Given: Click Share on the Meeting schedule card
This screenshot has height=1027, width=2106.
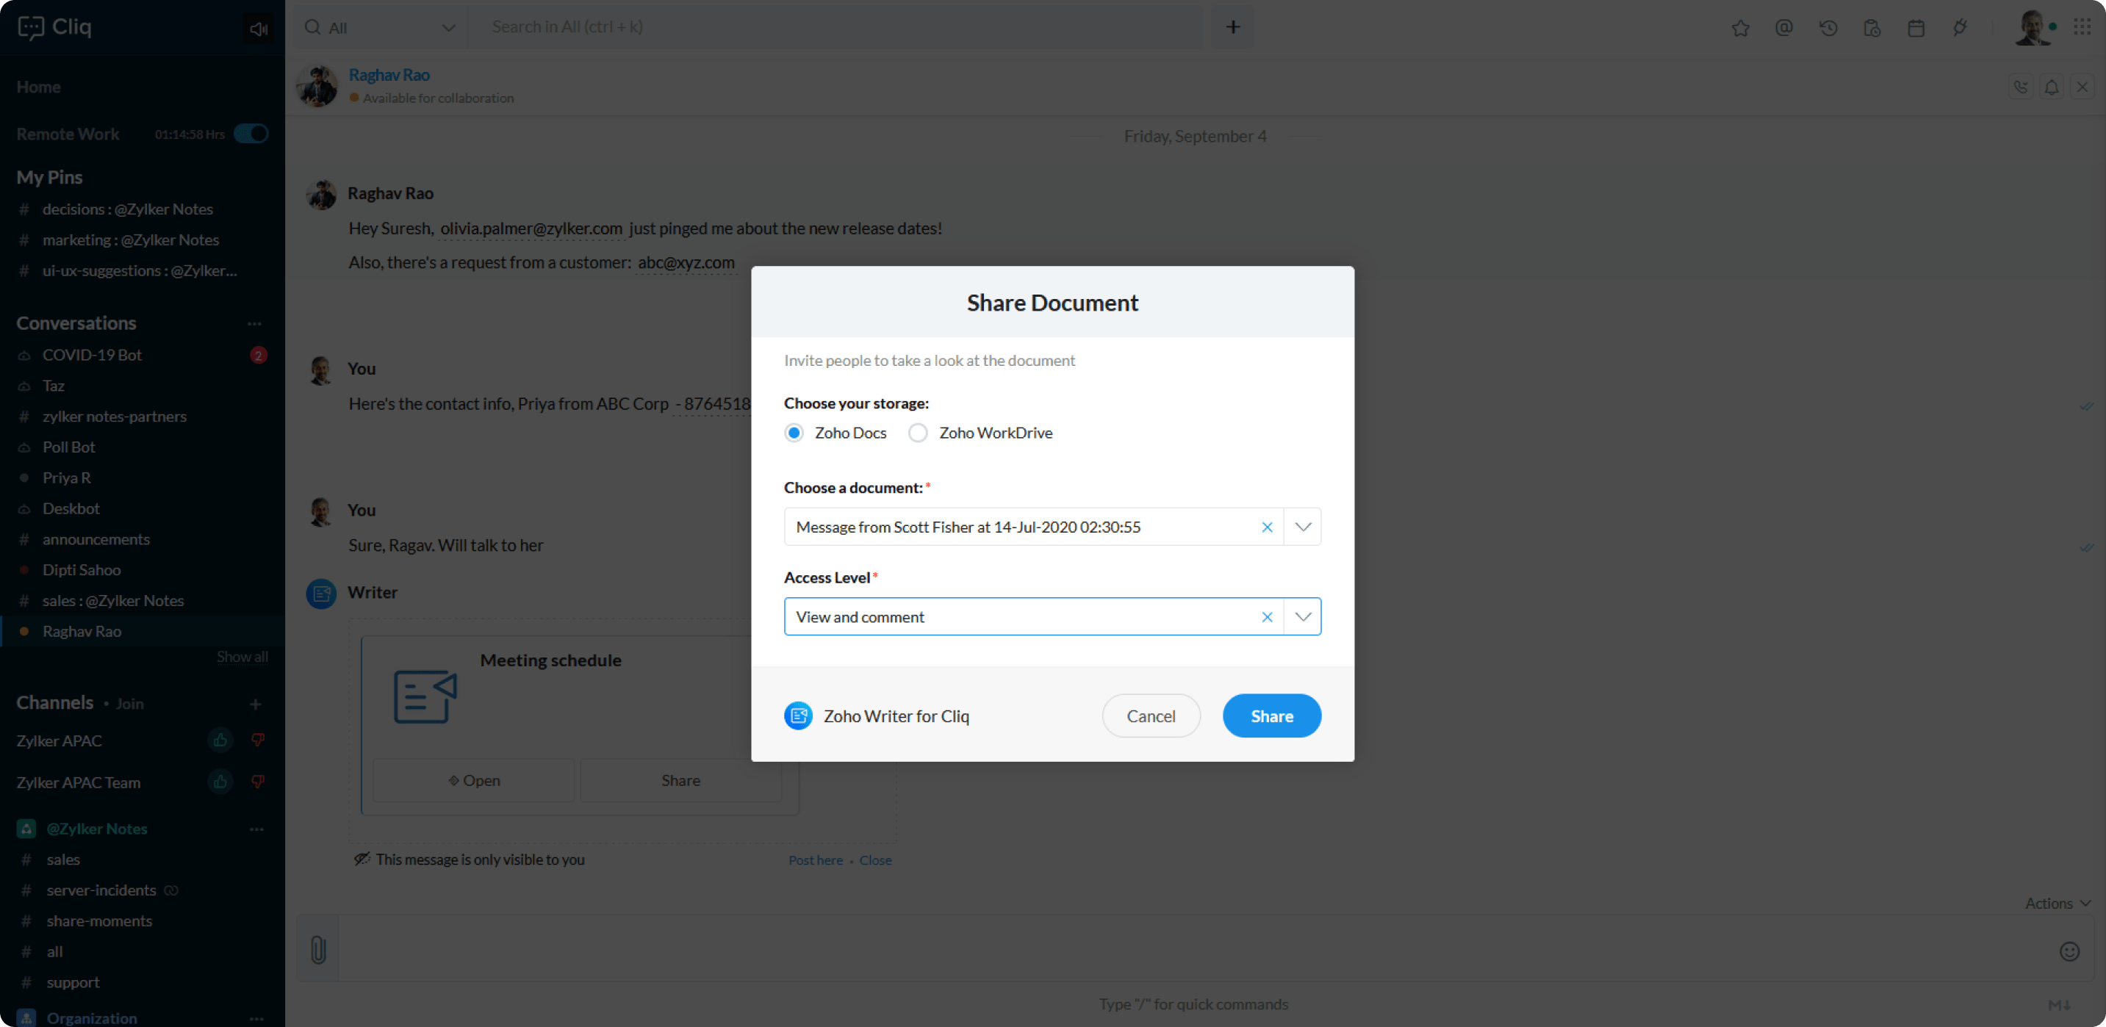Looking at the screenshot, I should 680,780.
